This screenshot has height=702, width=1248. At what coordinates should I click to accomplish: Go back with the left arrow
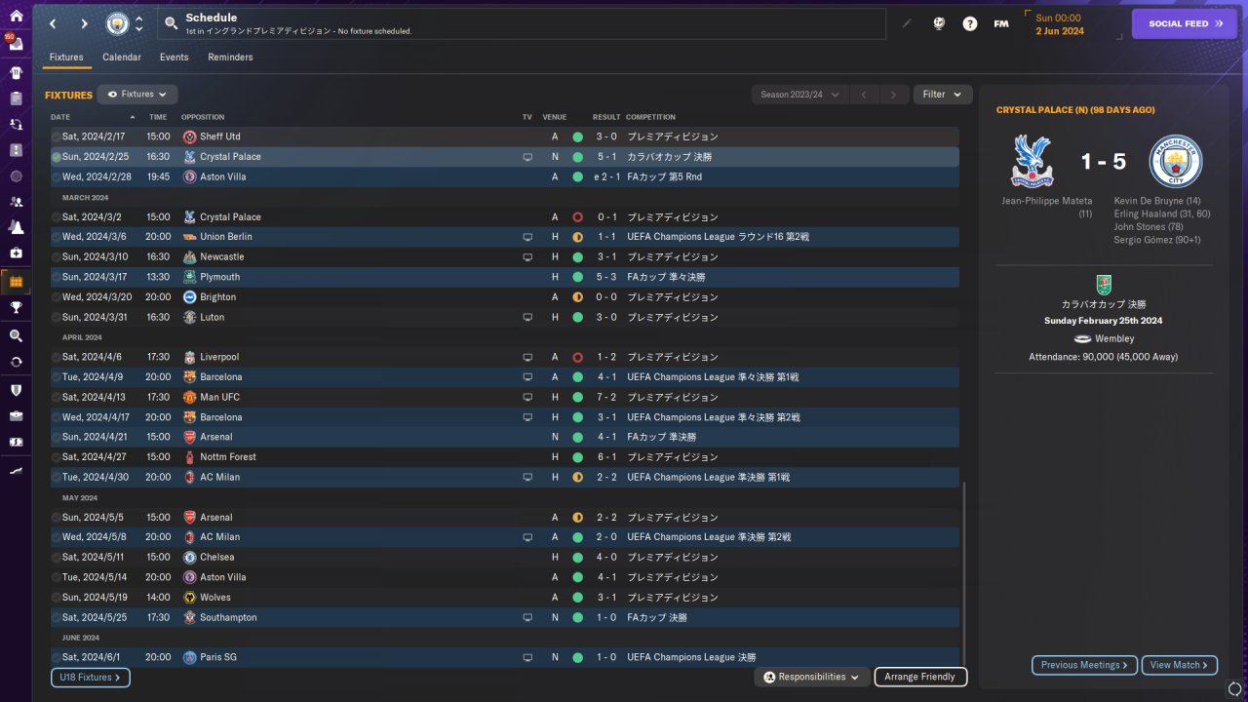53,23
